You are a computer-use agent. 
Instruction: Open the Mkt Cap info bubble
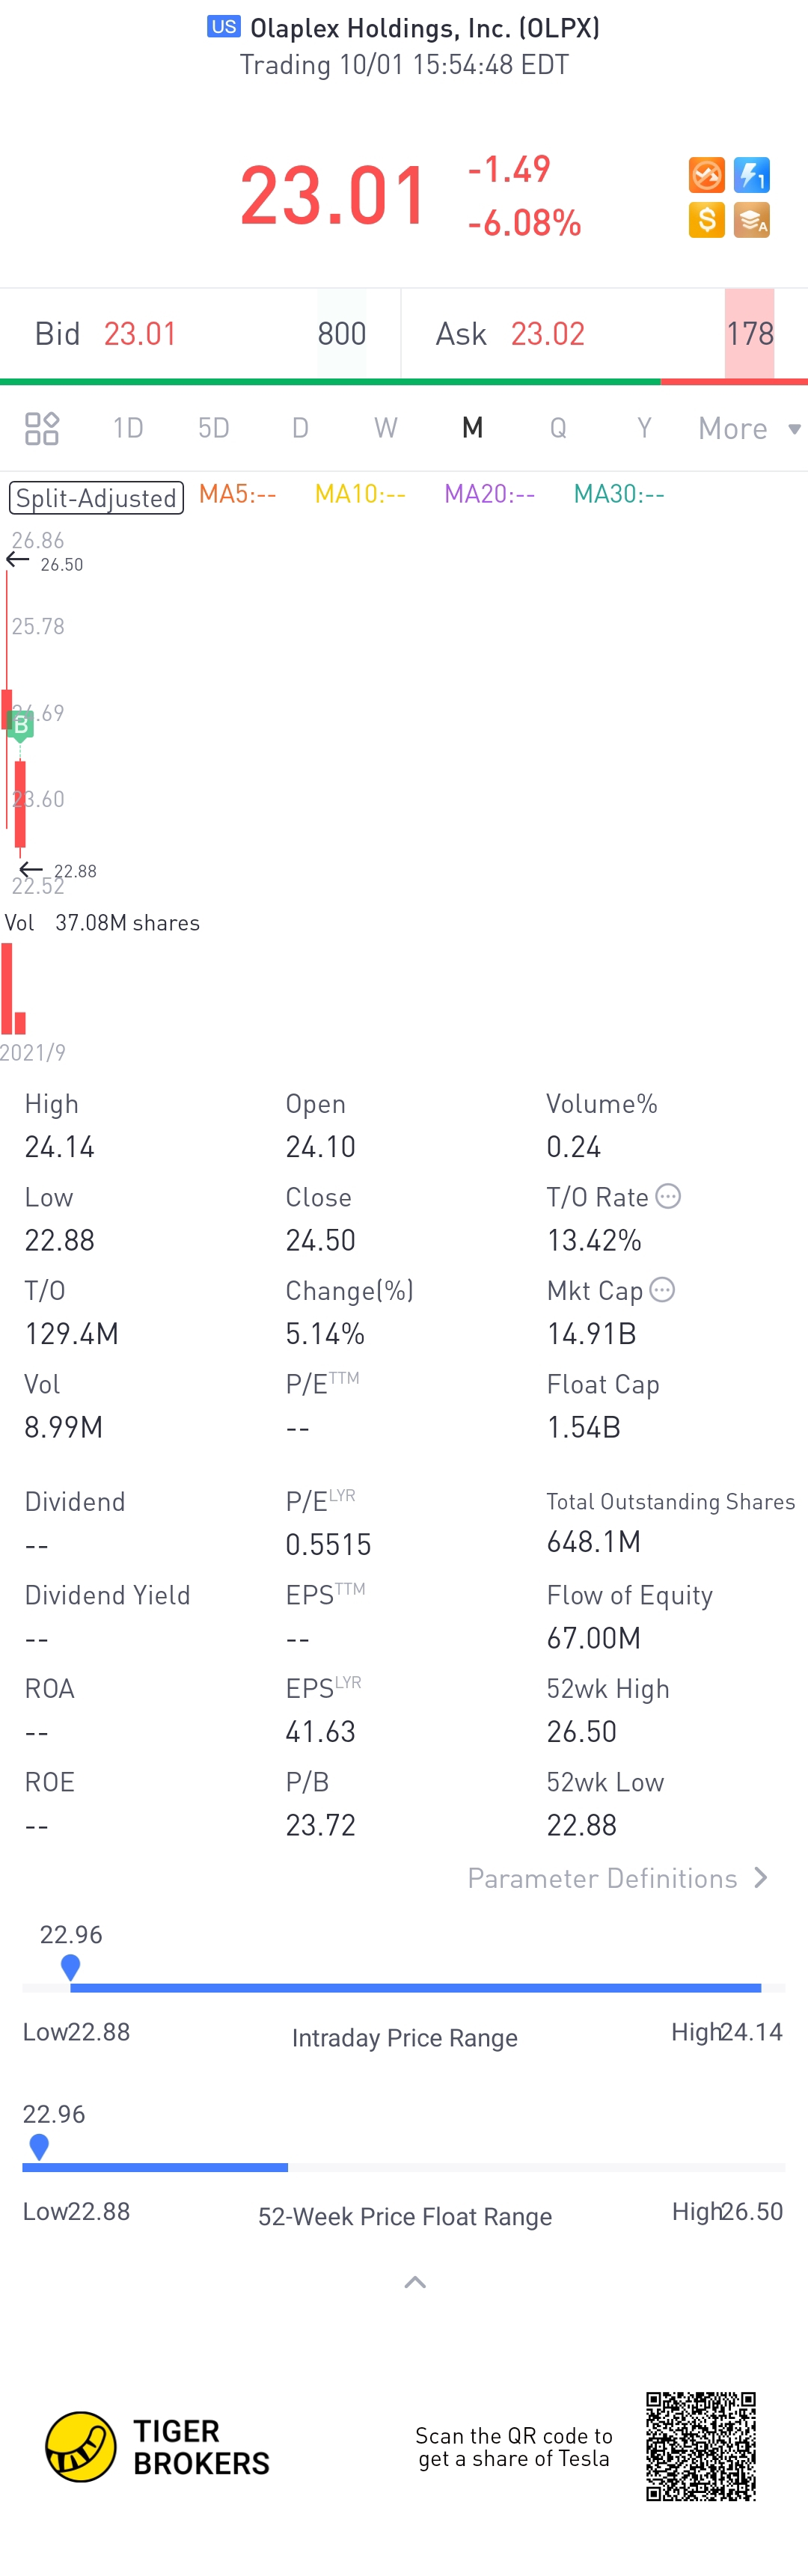(662, 1290)
